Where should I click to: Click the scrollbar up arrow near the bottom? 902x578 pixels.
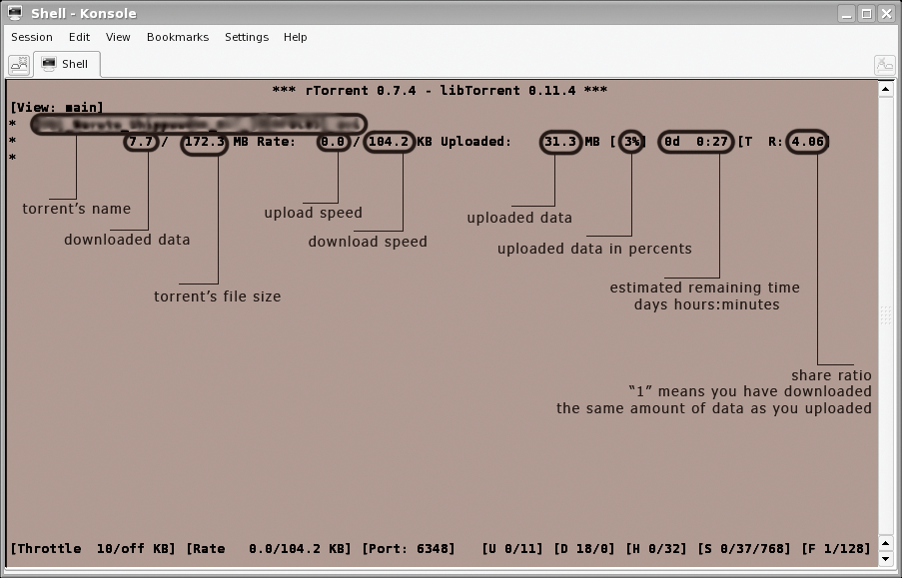coord(885,543)
